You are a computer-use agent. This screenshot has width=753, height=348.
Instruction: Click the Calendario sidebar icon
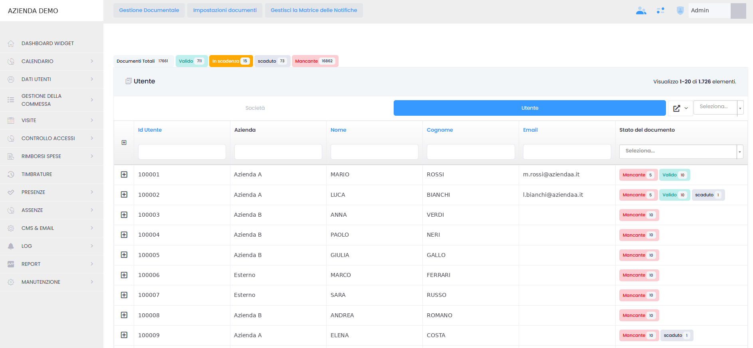coord(11,61)
